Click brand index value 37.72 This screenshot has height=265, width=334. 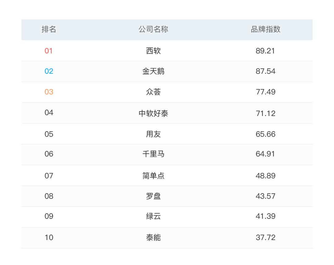[265, 237]
